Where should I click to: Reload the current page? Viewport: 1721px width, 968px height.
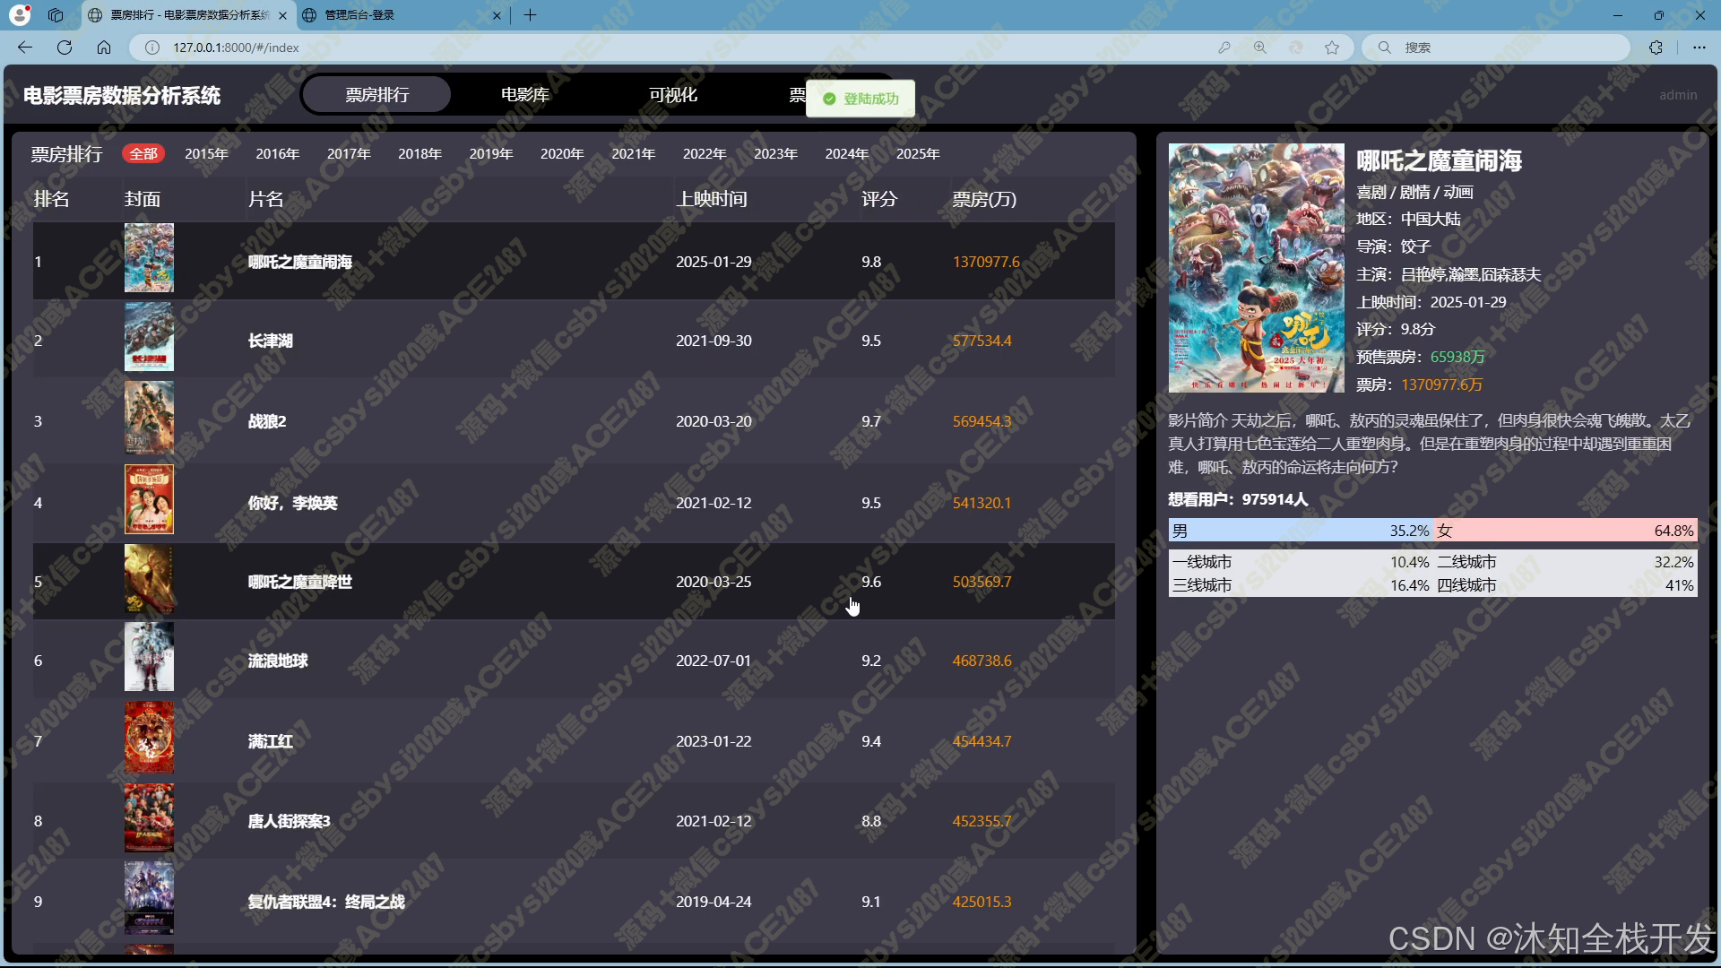pos(65,48)
